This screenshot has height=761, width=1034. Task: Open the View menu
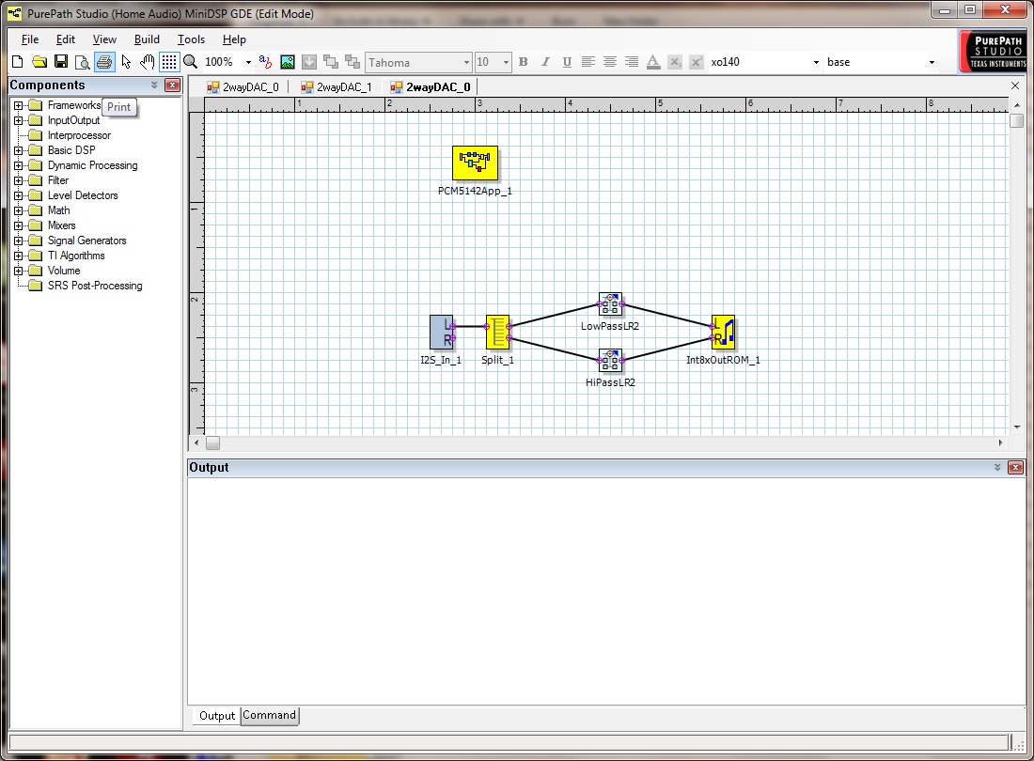tap(104, 39)
